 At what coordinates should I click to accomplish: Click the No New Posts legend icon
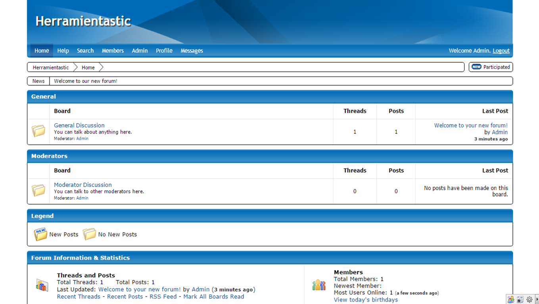pyautogui.click(x=89, y=234)
